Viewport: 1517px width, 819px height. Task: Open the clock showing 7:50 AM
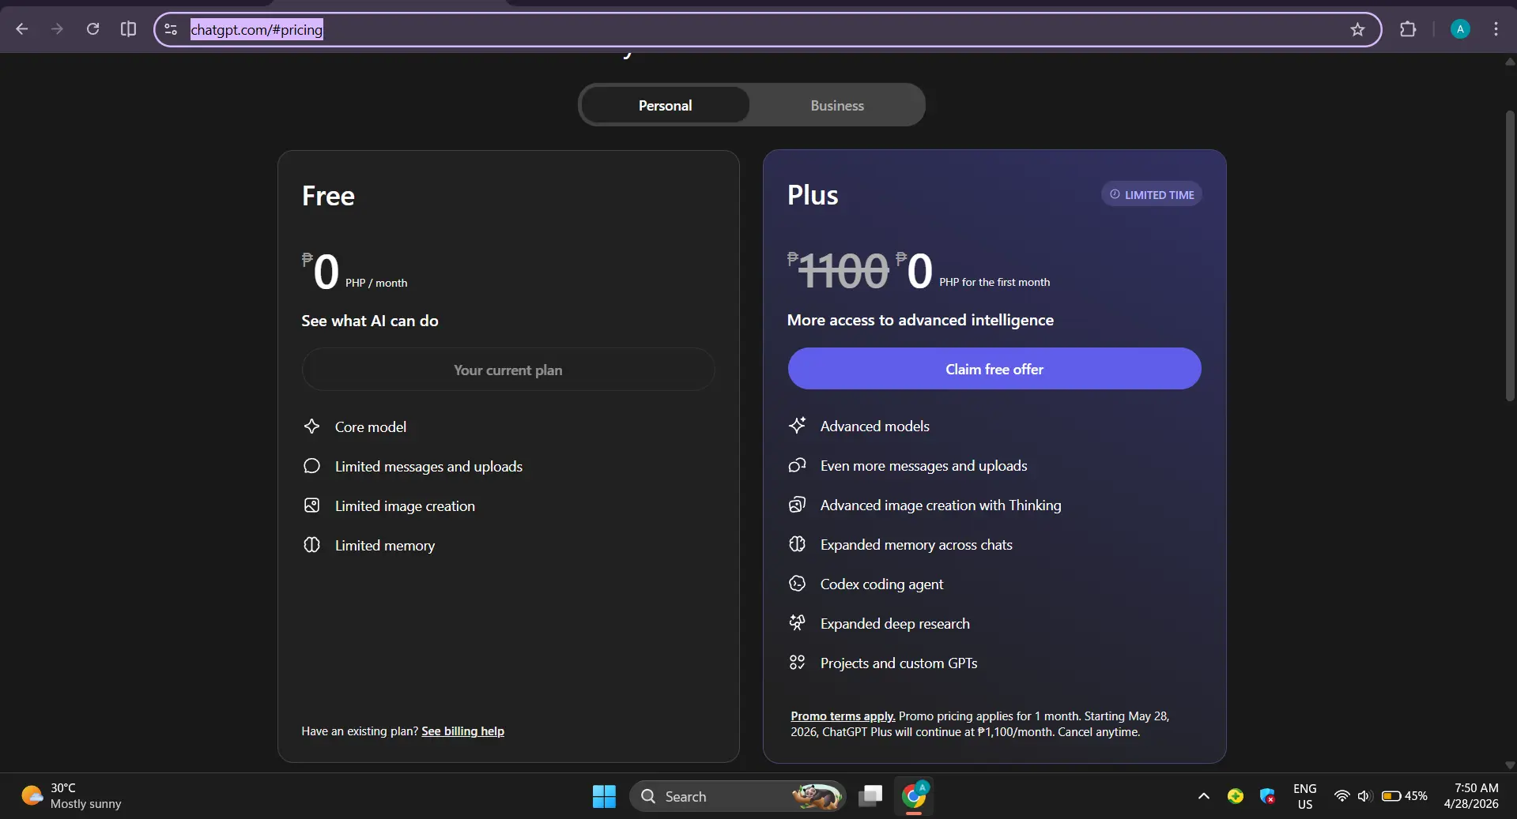tap(1471, 796)
